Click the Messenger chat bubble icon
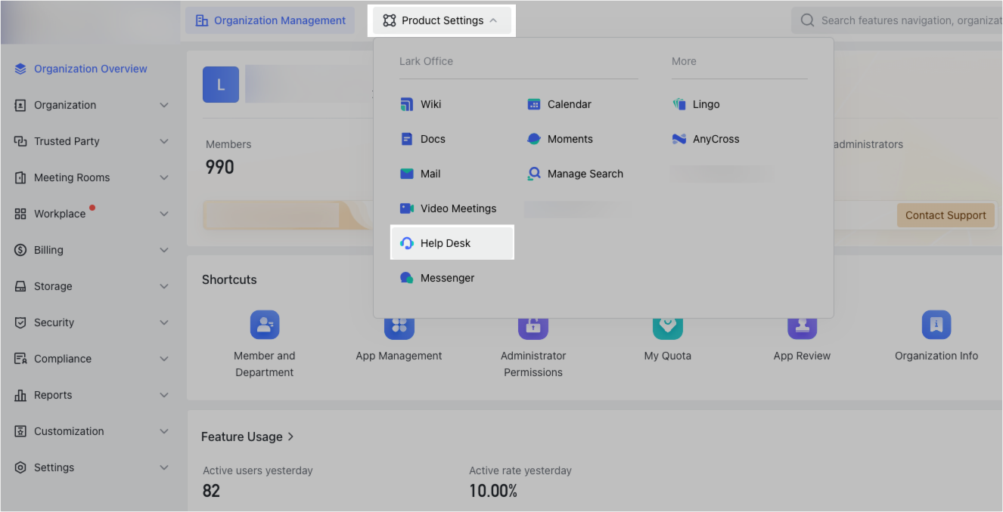1003x512 pixels. pos(407,278)
